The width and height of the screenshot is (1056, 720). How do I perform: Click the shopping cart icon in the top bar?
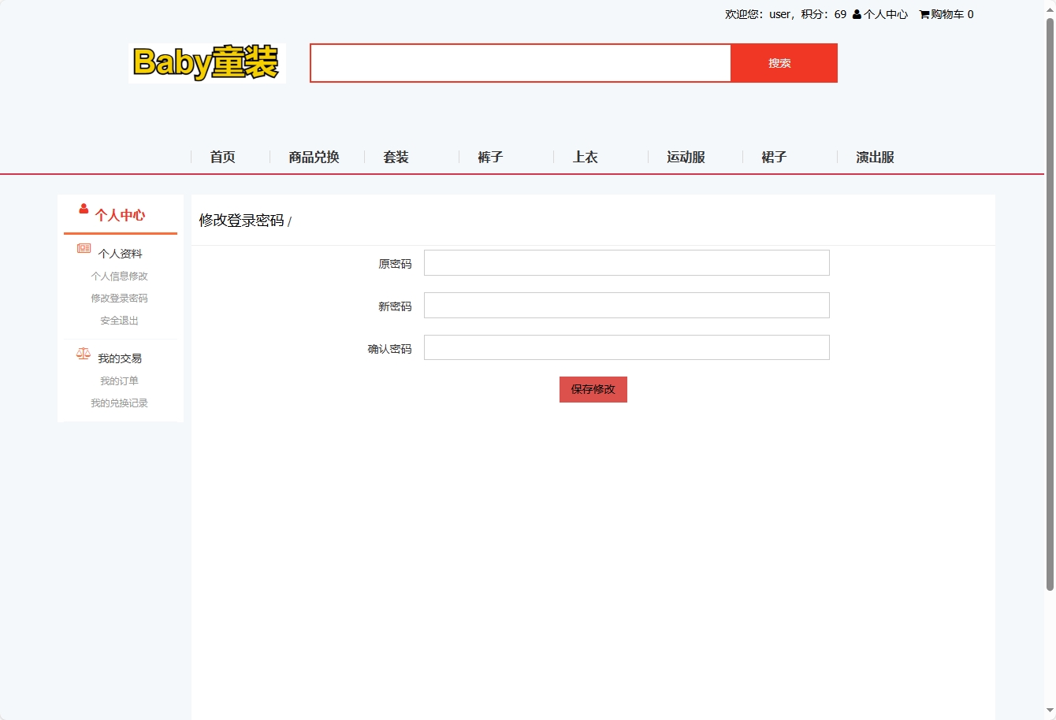924,13
